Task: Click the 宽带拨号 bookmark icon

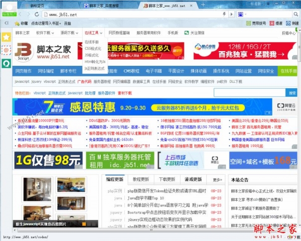Action: pos(248,23)
